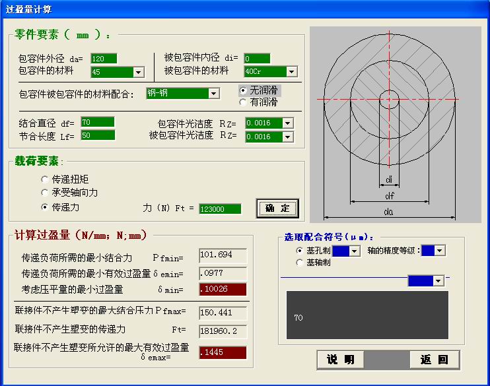Click the 计算过盈量 section heading
490x386 pixels.
pyautogui.click(x=81, y=235)
